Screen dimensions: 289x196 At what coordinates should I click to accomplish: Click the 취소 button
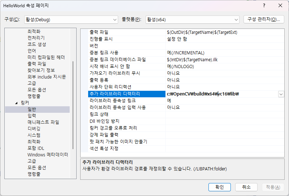tap(246, 187)
